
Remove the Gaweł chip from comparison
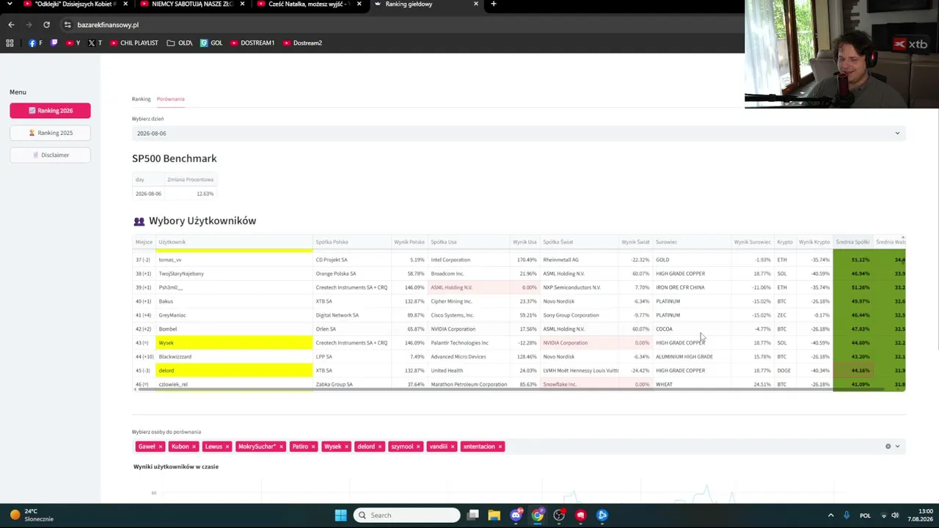point(161,447)
